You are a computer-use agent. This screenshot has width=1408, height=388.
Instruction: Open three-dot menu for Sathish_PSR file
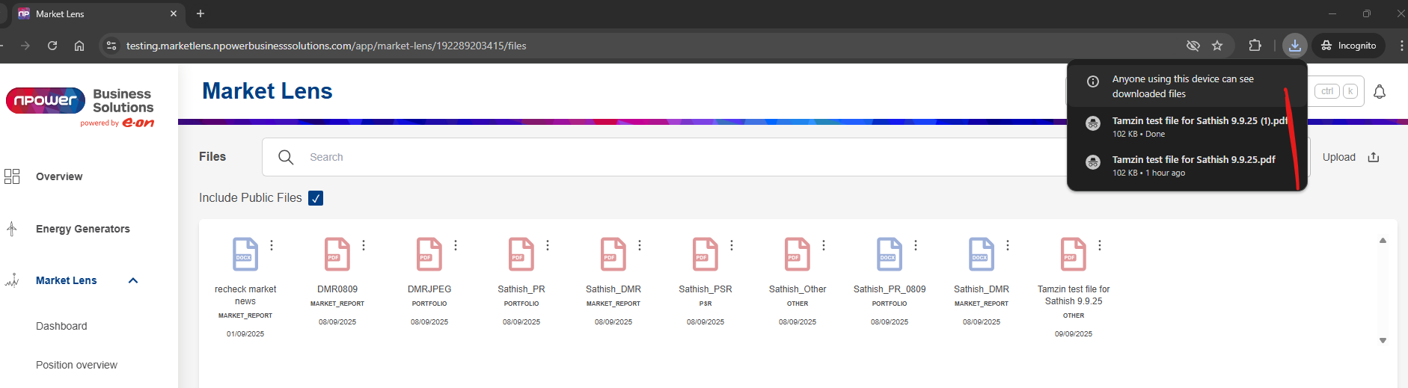732,245
